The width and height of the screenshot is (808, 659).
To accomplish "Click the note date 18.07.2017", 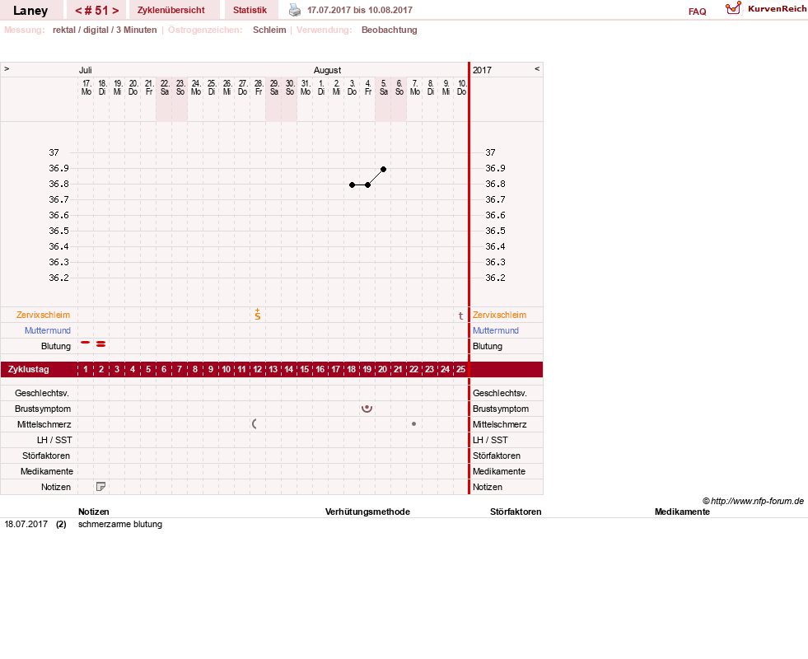I will (x=26, y=524).
